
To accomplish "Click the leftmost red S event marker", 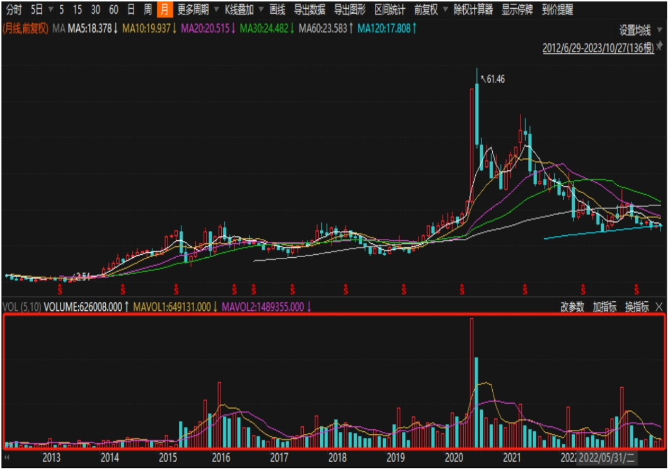I will (60, 290).
